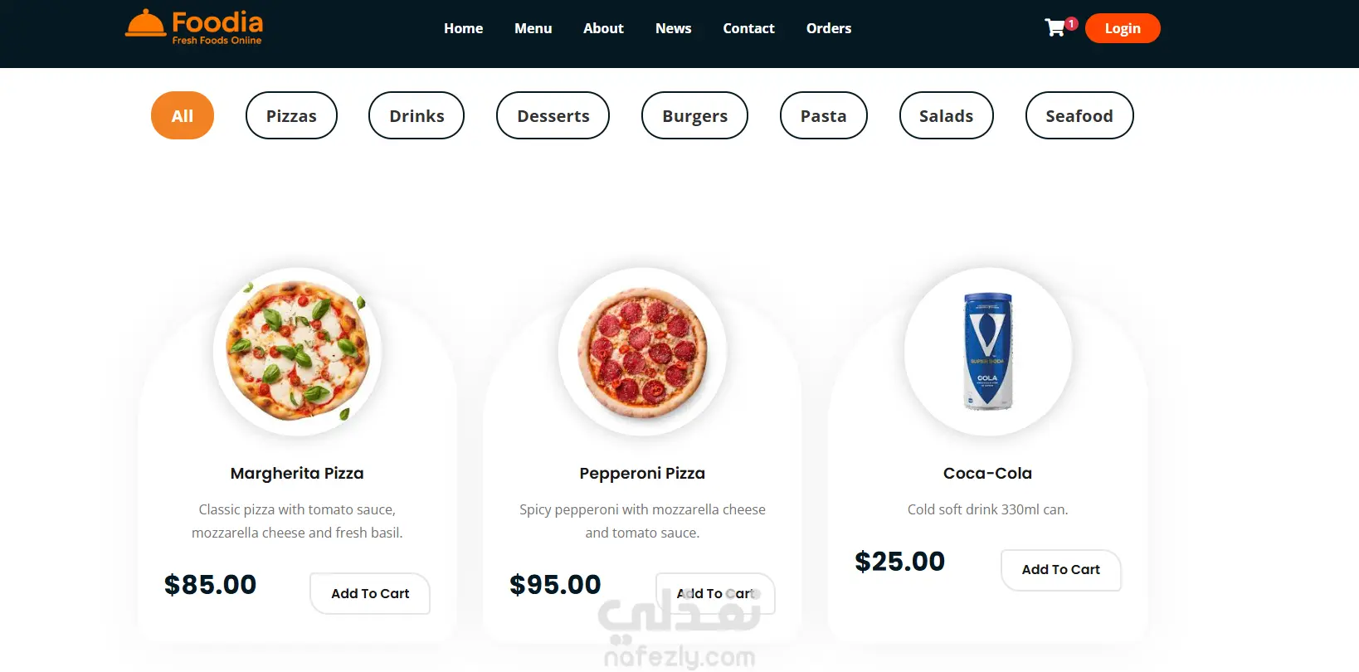Filter by Drinks category

(416, 115)
